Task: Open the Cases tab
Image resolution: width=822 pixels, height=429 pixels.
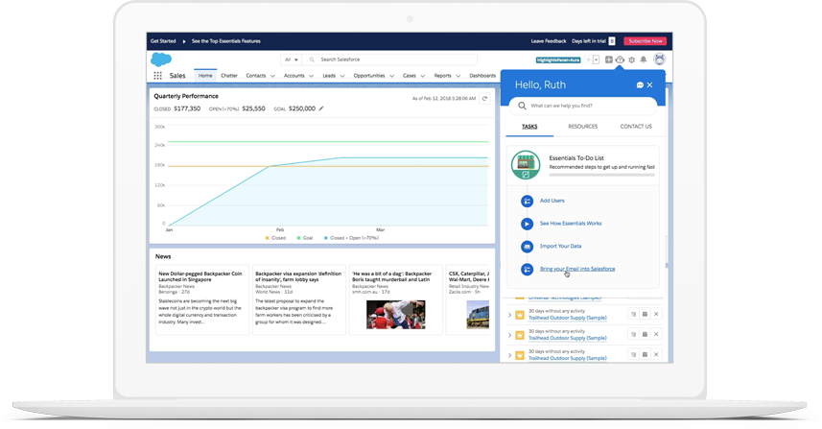Action: tap(410, 76)
